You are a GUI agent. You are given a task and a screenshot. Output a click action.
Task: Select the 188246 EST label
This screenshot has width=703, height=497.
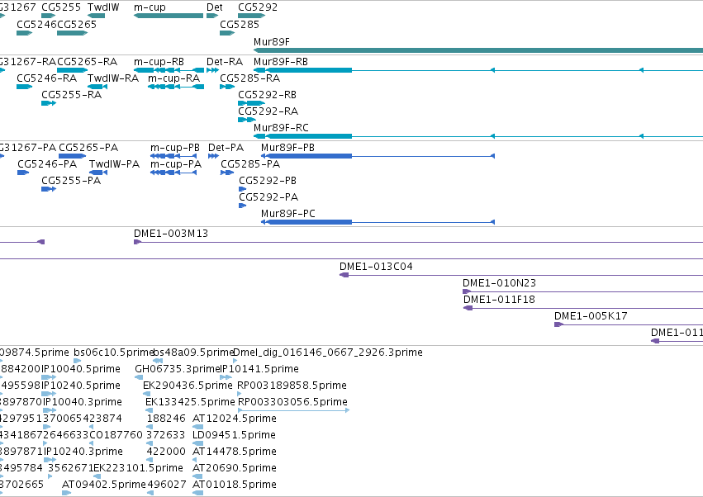pos(166,419)
